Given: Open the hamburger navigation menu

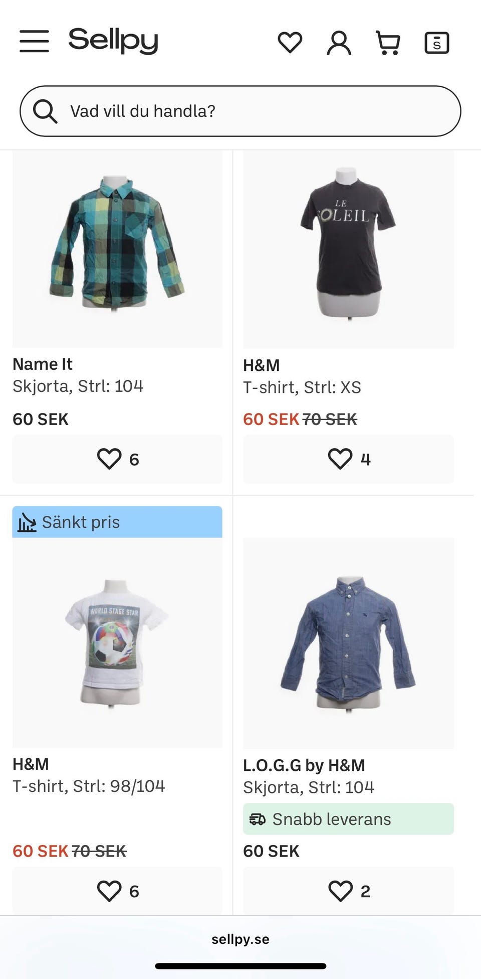Looking at the screenshot, I should pyautogui.click(x=34, y=41).
